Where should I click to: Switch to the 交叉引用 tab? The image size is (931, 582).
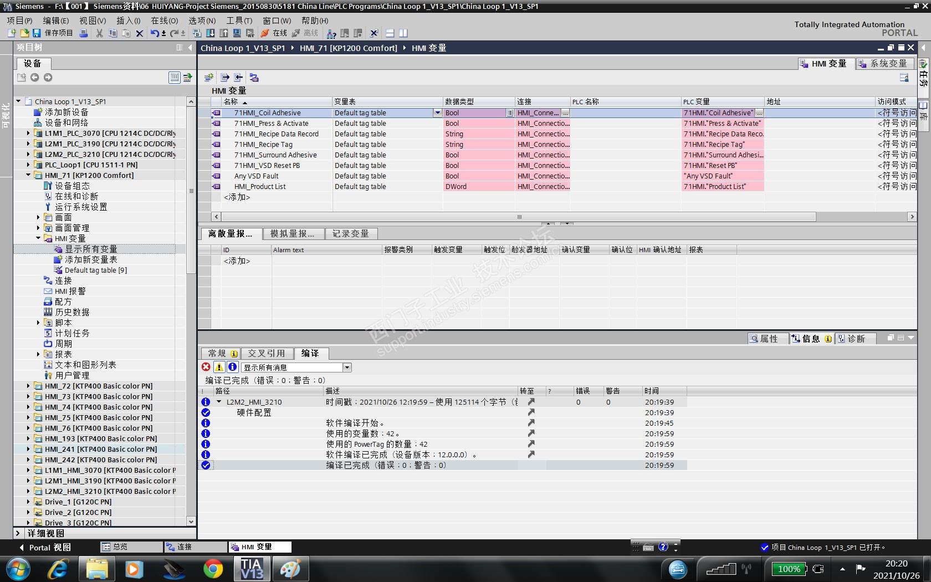click(267, 354)
